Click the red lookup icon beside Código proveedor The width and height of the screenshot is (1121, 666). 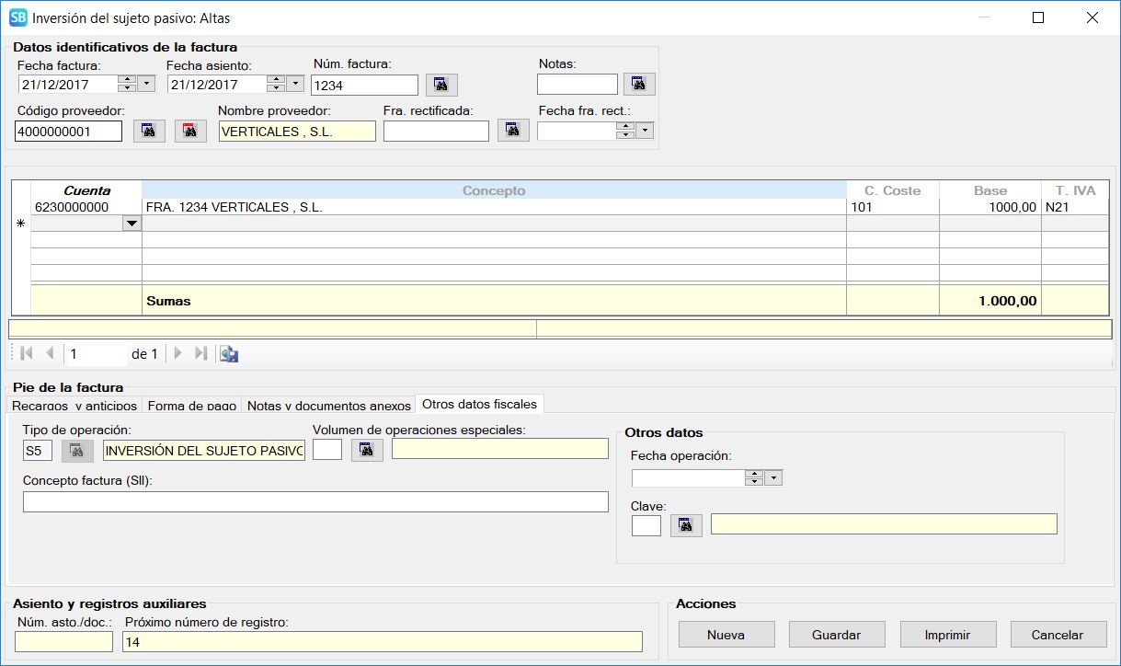pos(190,132)
